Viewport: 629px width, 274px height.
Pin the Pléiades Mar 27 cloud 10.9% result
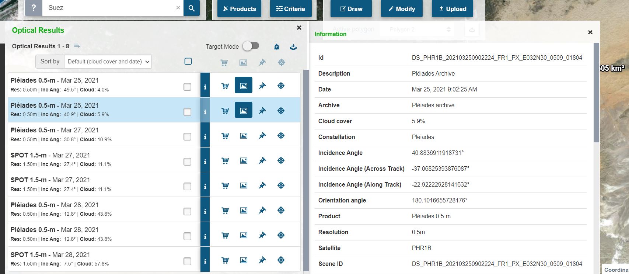click(x=262, y=136)
